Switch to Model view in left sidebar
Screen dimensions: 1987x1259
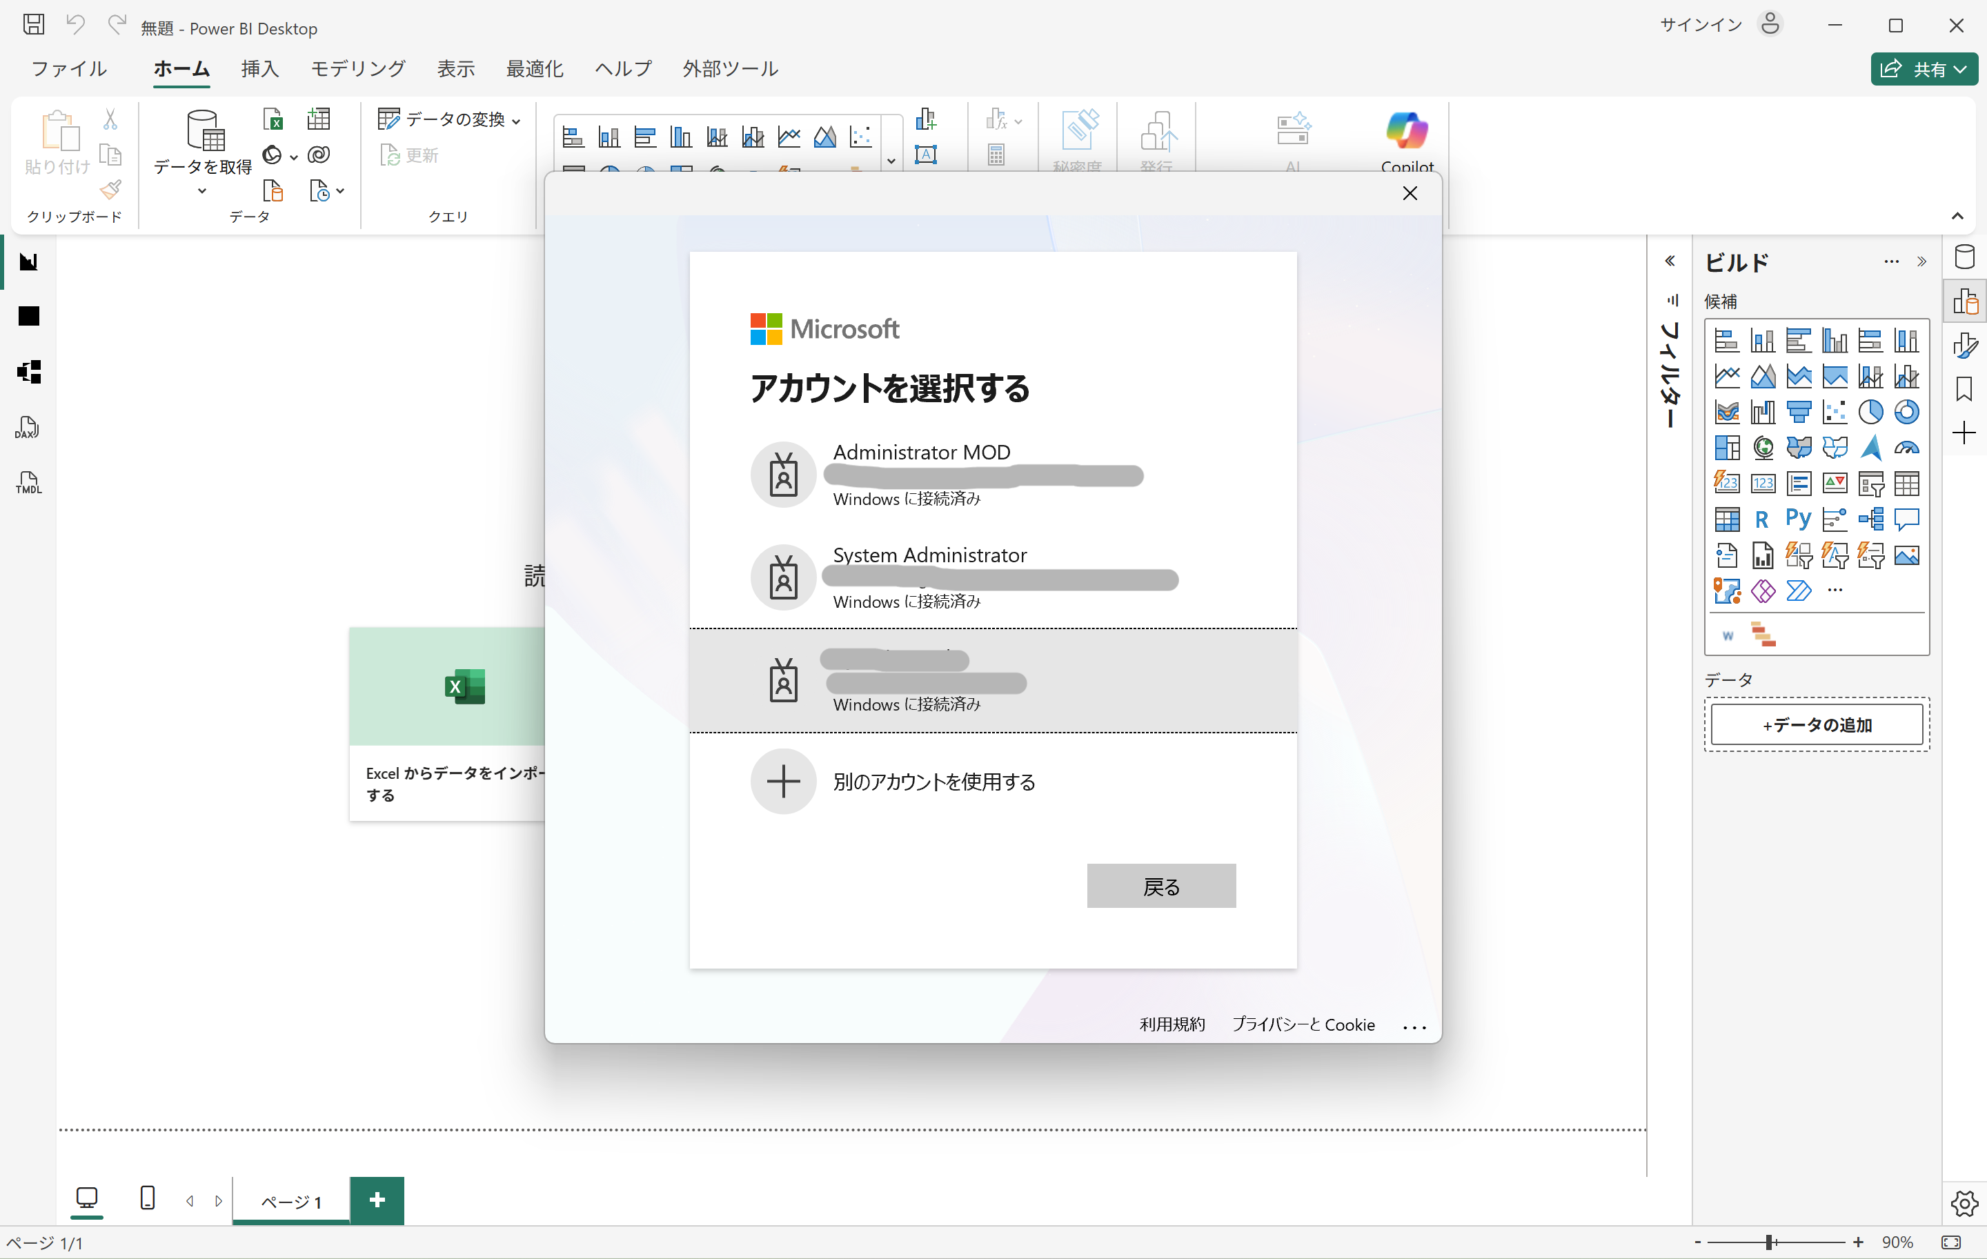coord(29,372)
